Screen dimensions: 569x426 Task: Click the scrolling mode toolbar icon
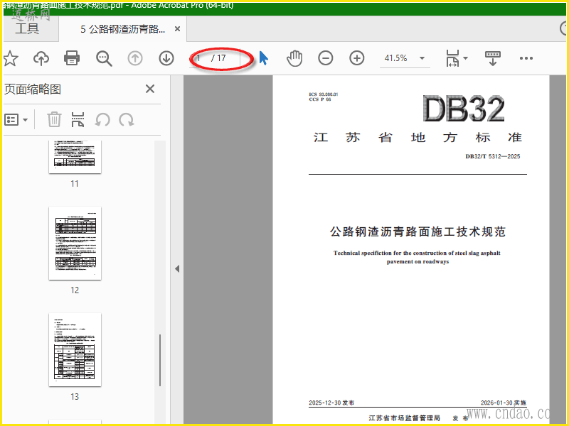(x=492, y=58)
